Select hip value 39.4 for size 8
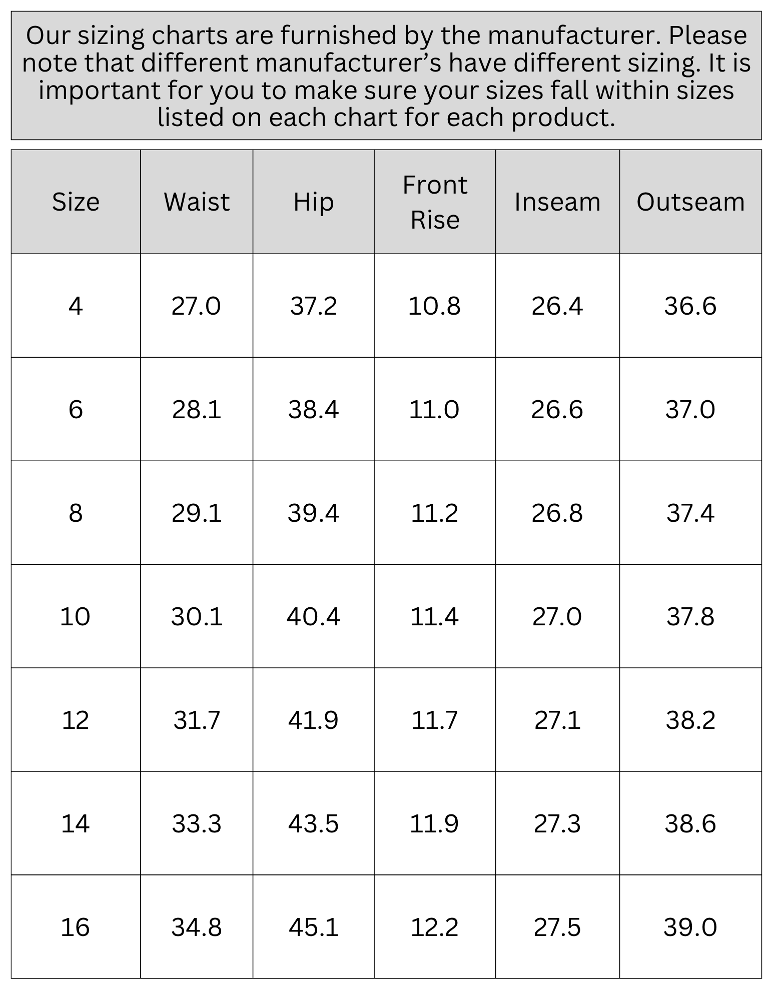This screenshot has height=1000, width=773. tap(314, 513)
